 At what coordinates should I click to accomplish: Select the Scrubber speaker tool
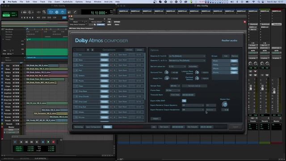(69, 12)
